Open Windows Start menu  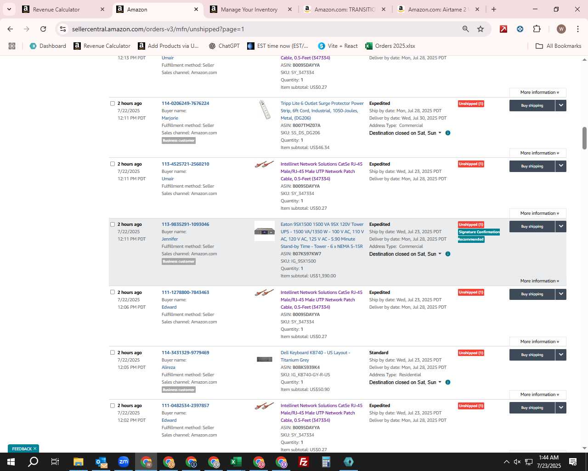tap(11, 462)
